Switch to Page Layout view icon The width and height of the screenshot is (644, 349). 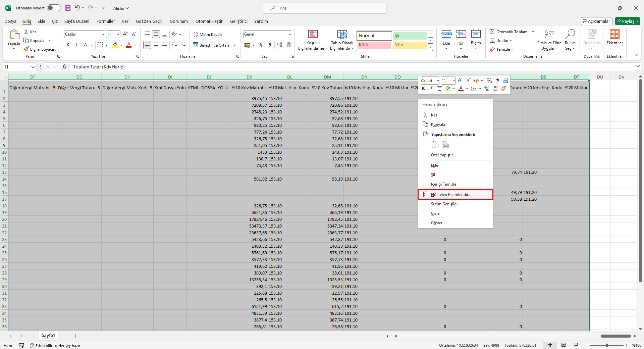[563, 345]
